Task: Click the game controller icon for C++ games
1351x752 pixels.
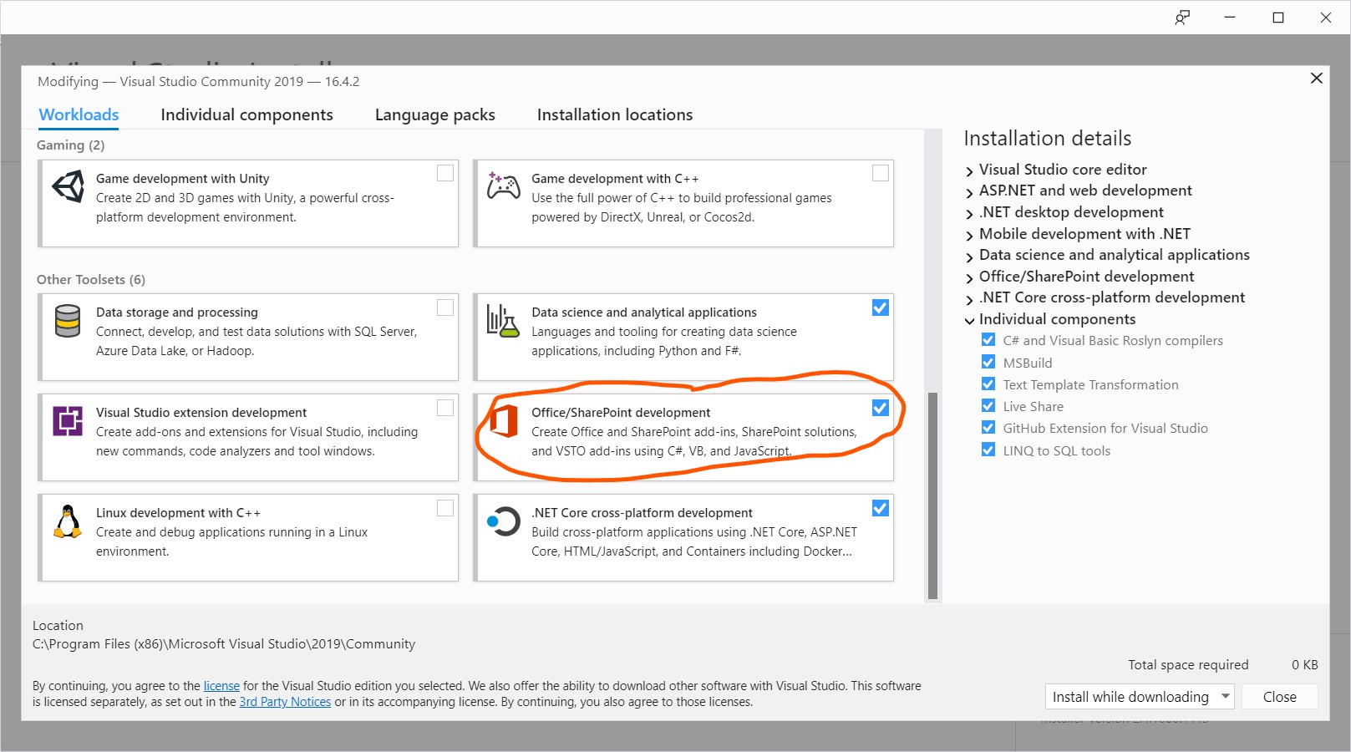Action: point(503,185)
